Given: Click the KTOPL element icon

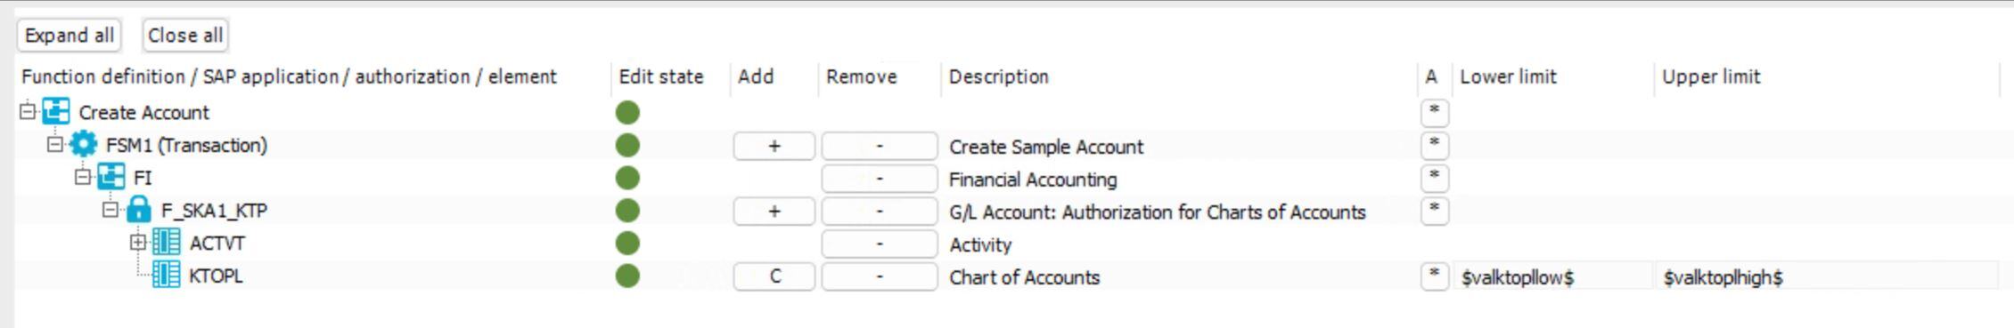Looking at the screenshot, I should tap(167, 275).
